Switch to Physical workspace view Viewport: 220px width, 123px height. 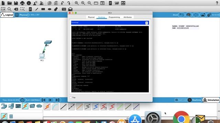pyautogui.click(x=22, y=15)
